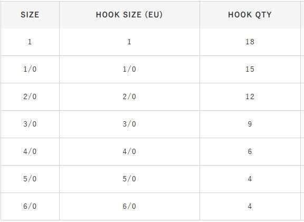This screenshot has width=304, height=222.
Task: Select the 3/0 entry in SIZE column
Action: point(30,124)
